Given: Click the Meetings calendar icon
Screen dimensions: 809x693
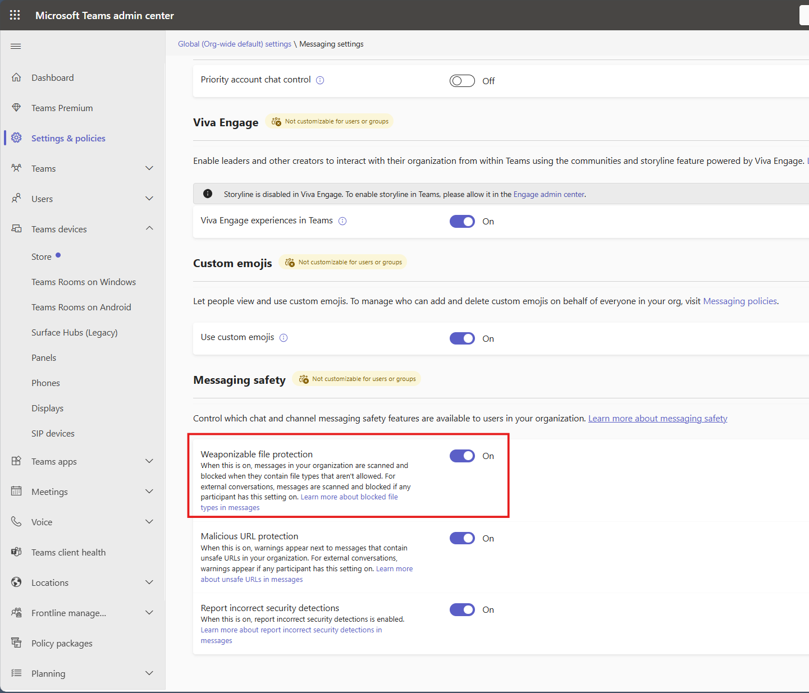Looking at the screenshot, I should 16,492.
